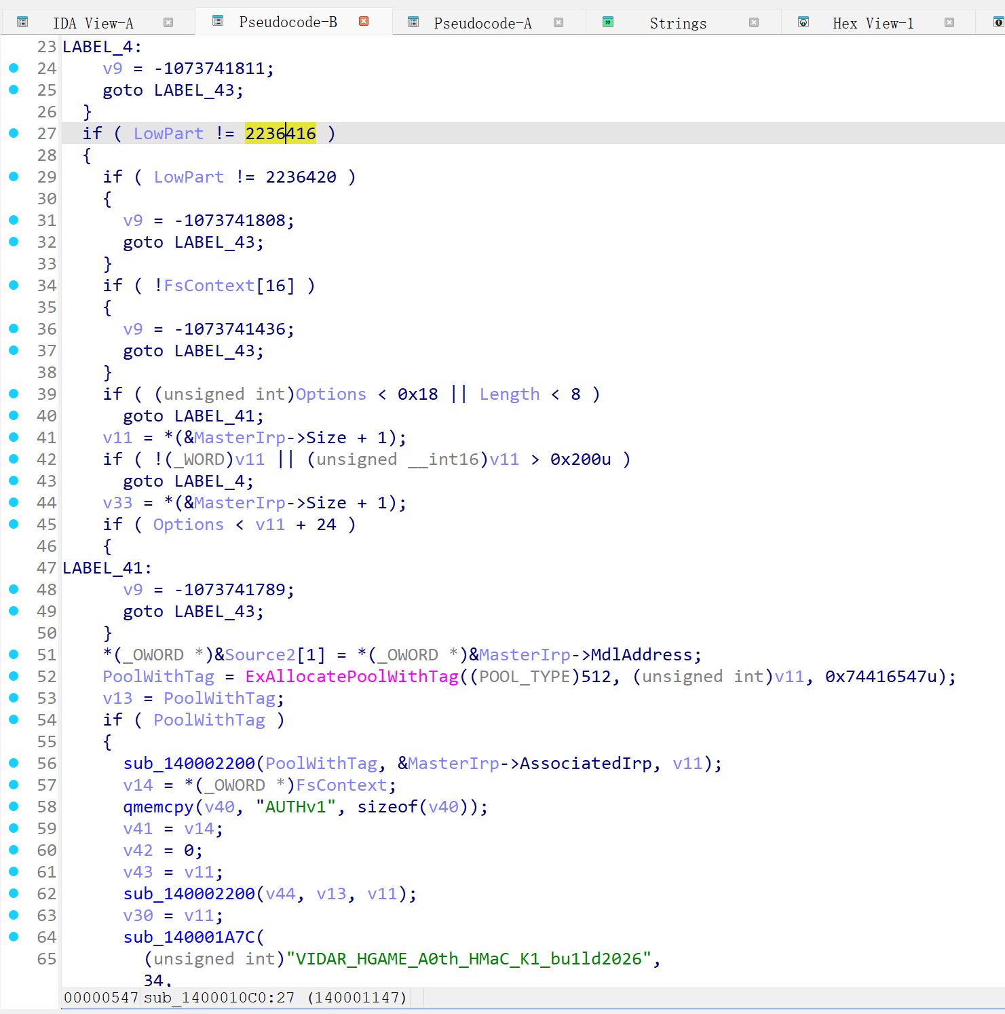
Task: Toggle breakpoint dot on line 39
Action: click(x=14, y=394)
